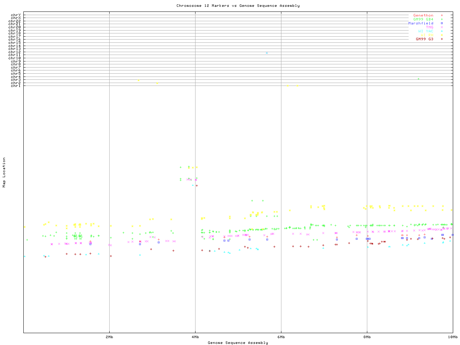
Task: Click the dark red GM99 G3 diamond symbol
Action: (442, 39)
